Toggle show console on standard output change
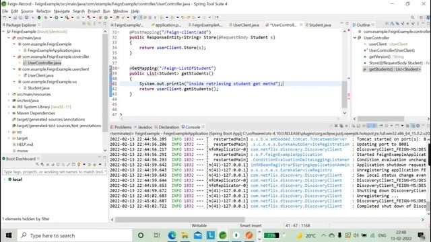Image resolution: width=431 pixels, height=242 pixels. pyautogui.click(x=369, y=126)
